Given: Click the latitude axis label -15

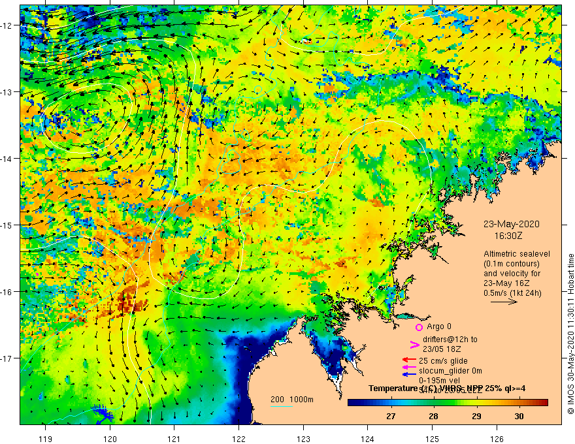Looking at the screenshot, I should [7, 225].
